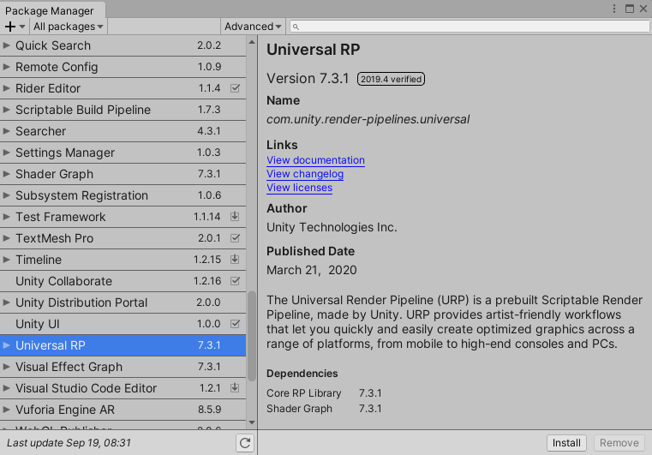Select Vuforia Engine AR in package list
This screenshot has width=652, height=455.
[x=65, y=410]
